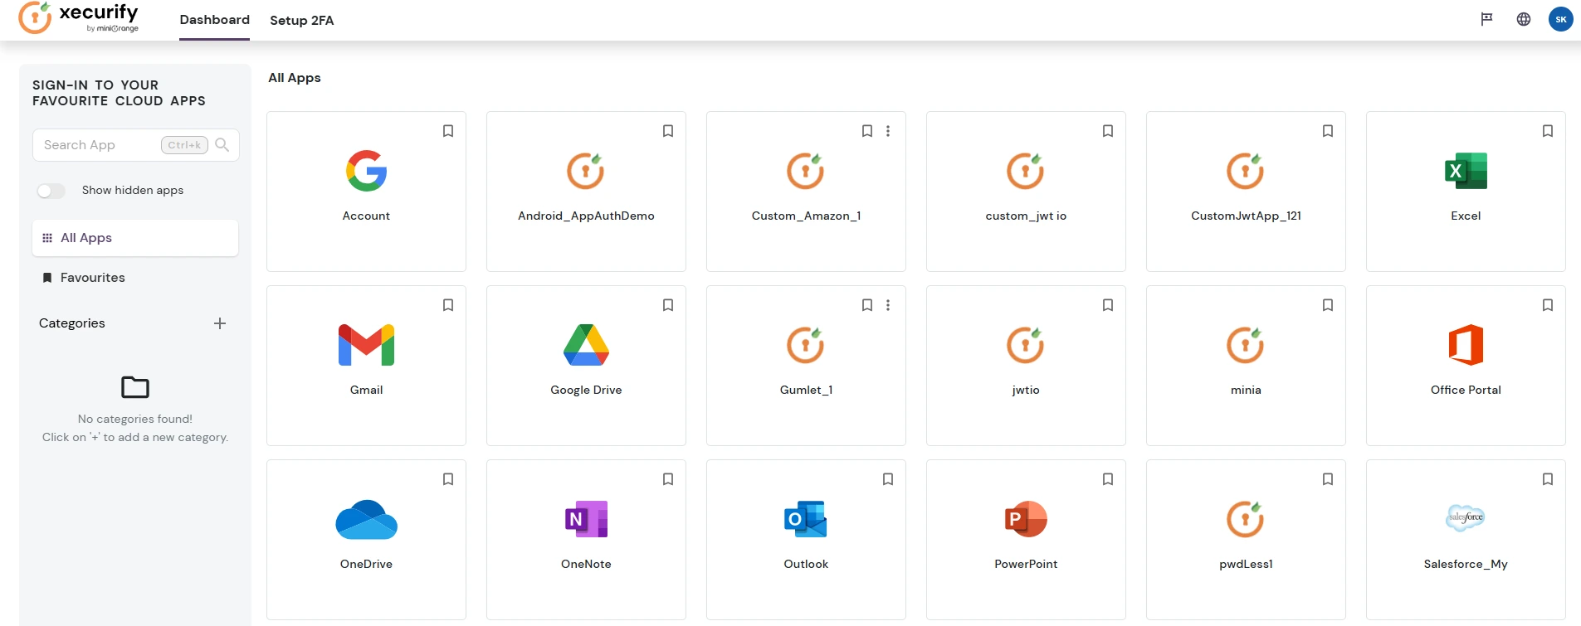Select Favourites in sidebar
Image resolution: width=1581 pixels, height=626 pixels.
click(x=135, y=278)
